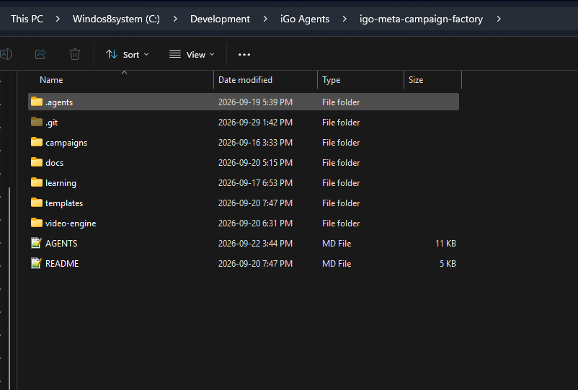Sort by the Type column header

point(331,80)
